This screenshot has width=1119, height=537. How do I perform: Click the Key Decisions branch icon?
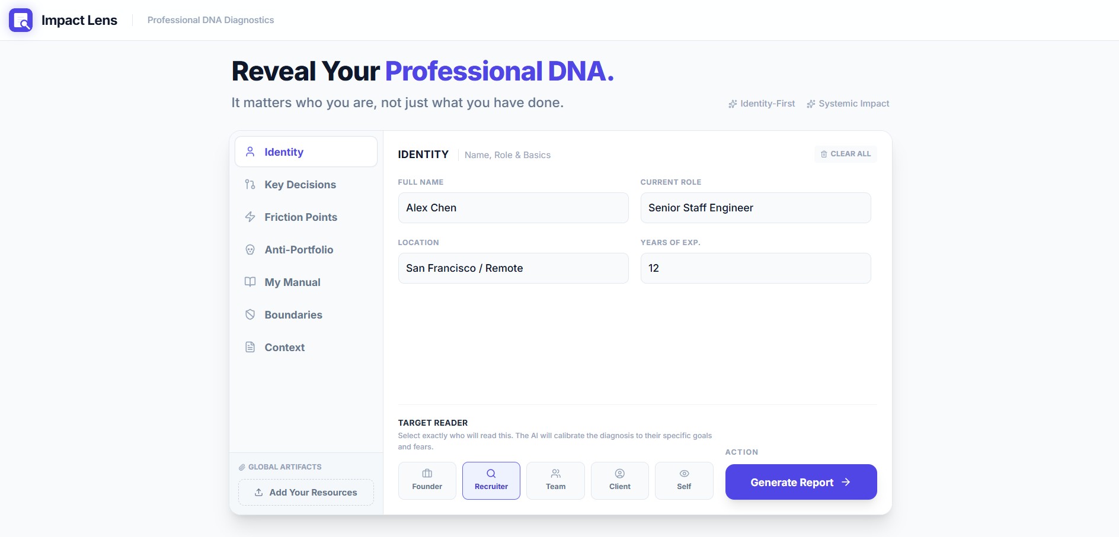(x=250, y=185)
